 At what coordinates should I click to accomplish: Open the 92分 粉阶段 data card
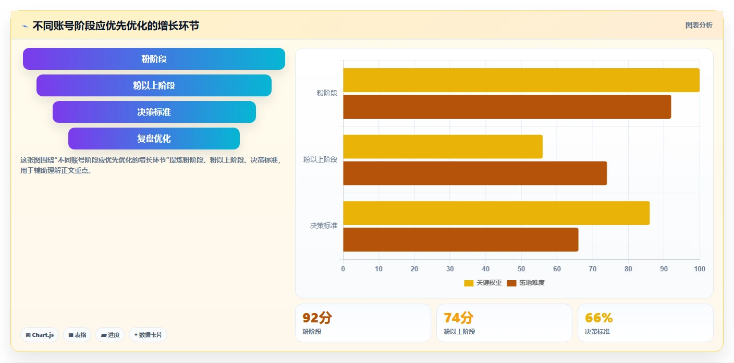pos(363,323)
